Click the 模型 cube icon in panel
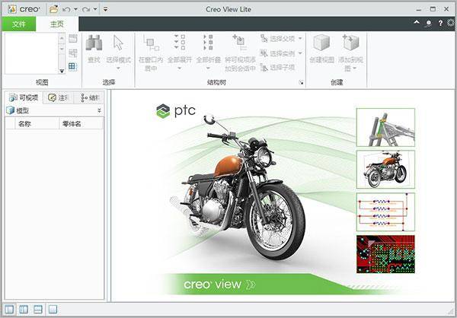 coord(10,110)
